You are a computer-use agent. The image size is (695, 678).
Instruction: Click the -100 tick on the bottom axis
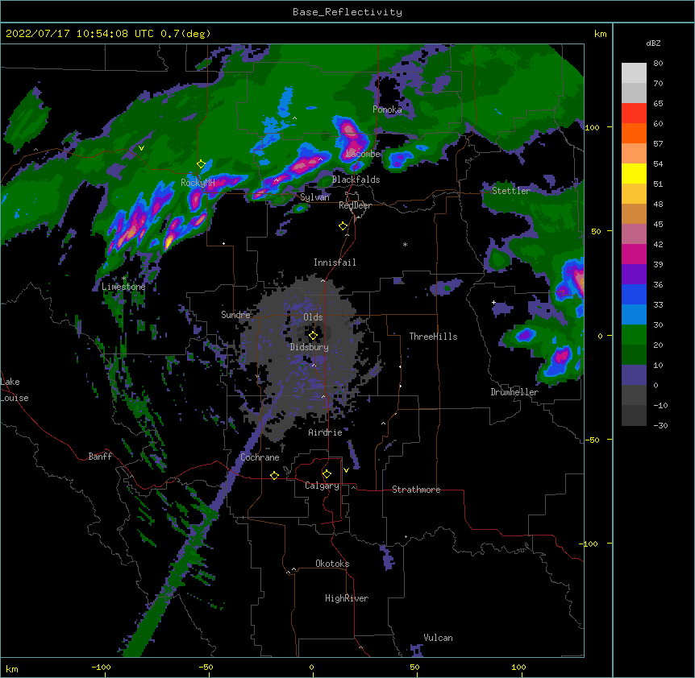(101, 667)
